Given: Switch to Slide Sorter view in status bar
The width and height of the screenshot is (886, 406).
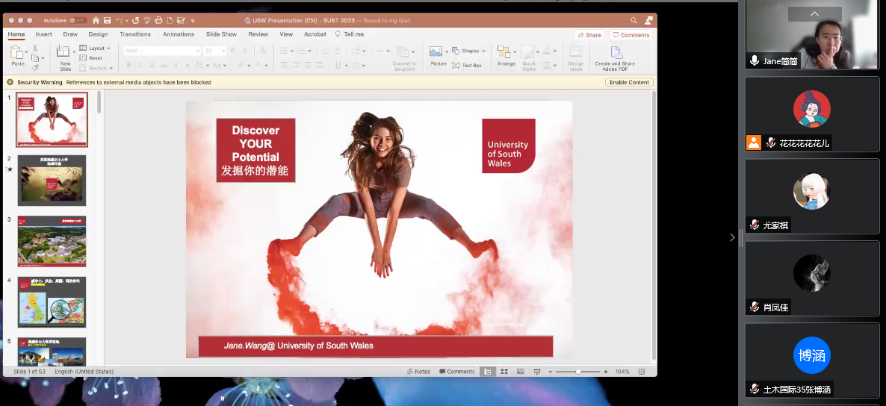Looking at the screenshot, I should tap(504, 372).
